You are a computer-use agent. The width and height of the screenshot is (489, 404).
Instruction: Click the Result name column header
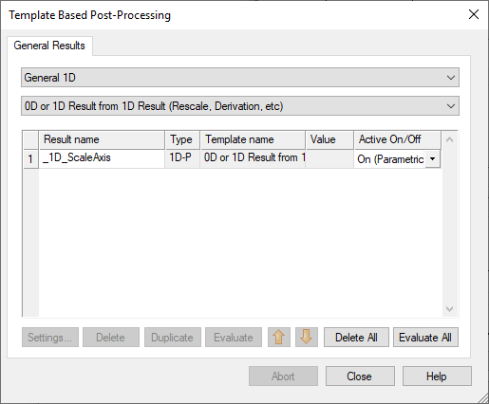[102, 139]
